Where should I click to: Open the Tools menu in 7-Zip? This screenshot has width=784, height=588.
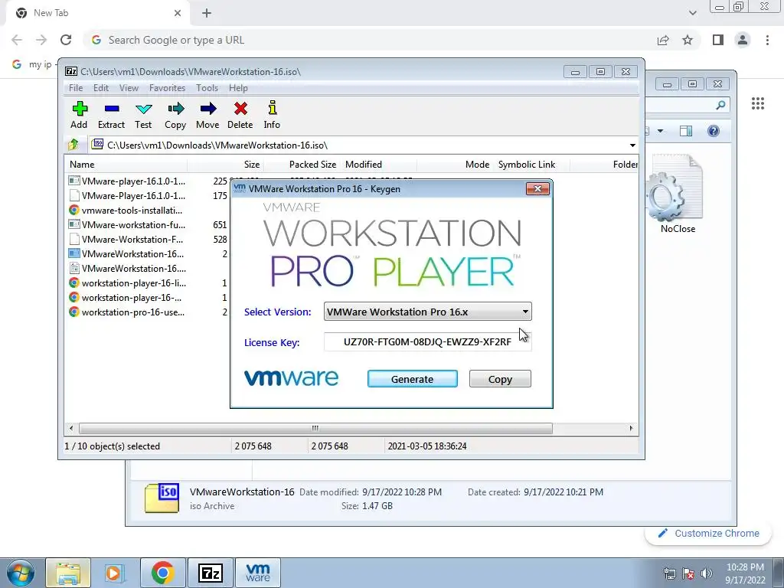click(x=207, y=88)
